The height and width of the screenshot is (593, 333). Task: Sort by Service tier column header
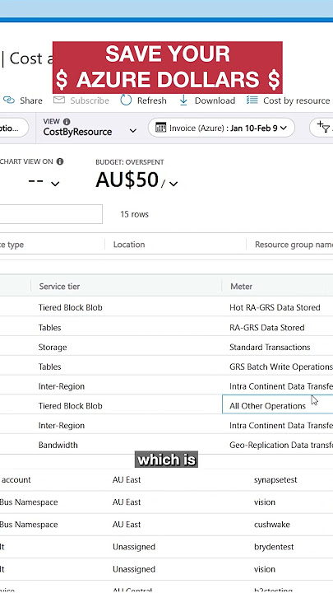pyautogui.click(x=59, y=287)
